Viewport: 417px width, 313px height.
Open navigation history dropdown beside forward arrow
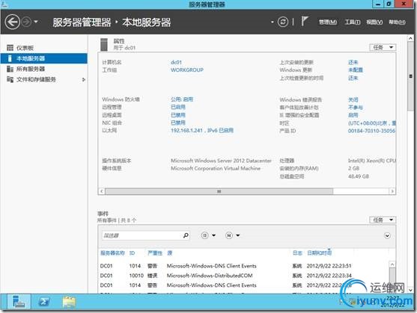36,22
